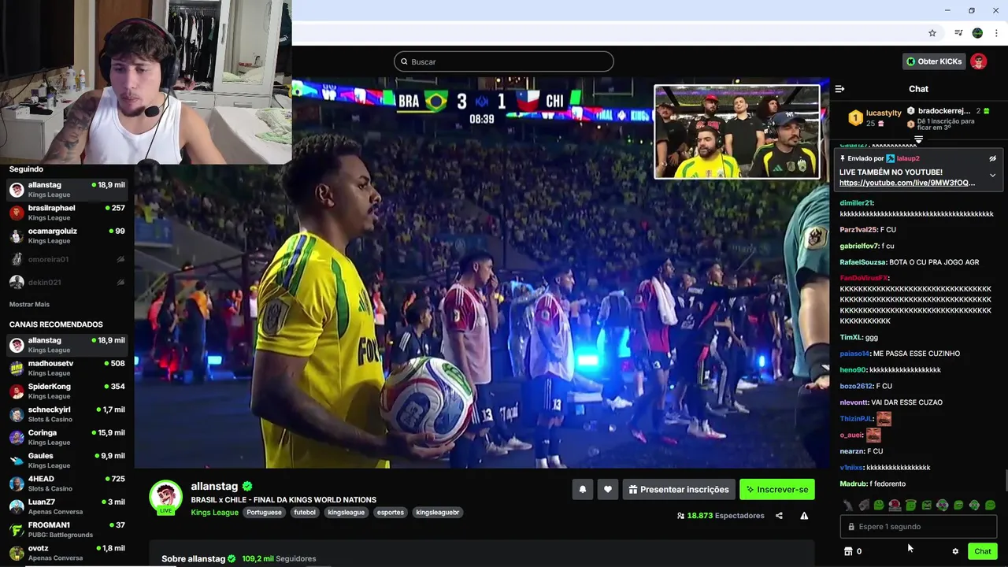Click the Buscar search field
Viewport: 1008px width, 567px height.
504,61
